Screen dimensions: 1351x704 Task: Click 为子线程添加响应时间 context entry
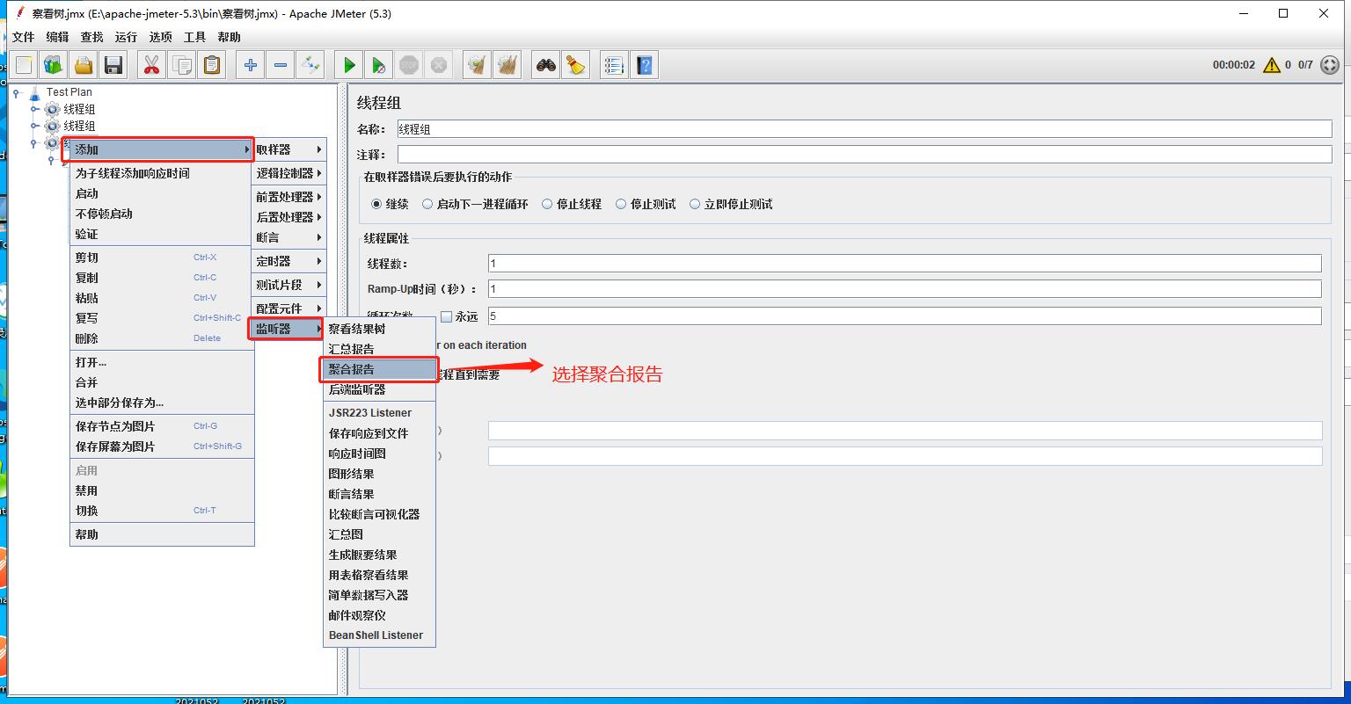click(x=162, y=173)
